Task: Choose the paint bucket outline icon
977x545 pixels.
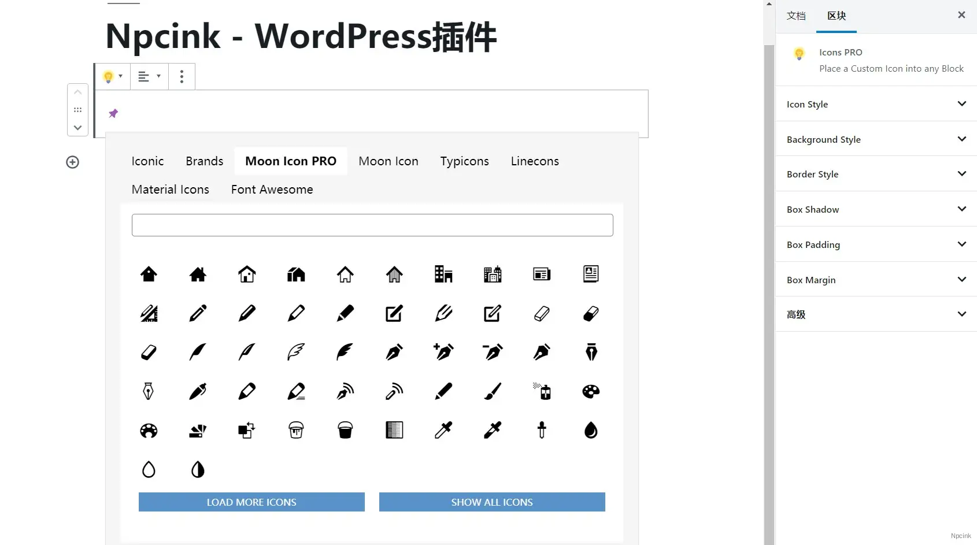Action: click(296, 430)
